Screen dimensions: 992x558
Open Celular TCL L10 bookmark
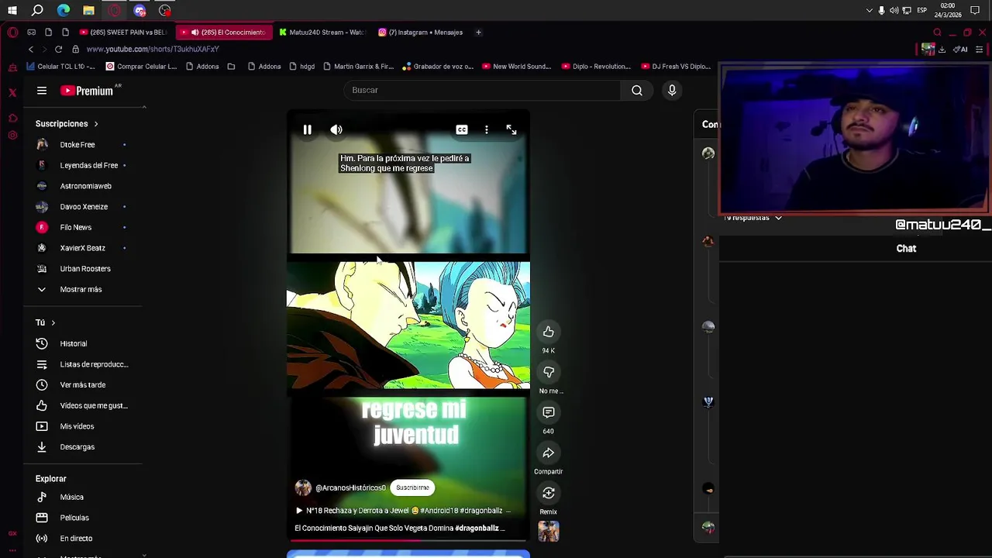(60, 67)
